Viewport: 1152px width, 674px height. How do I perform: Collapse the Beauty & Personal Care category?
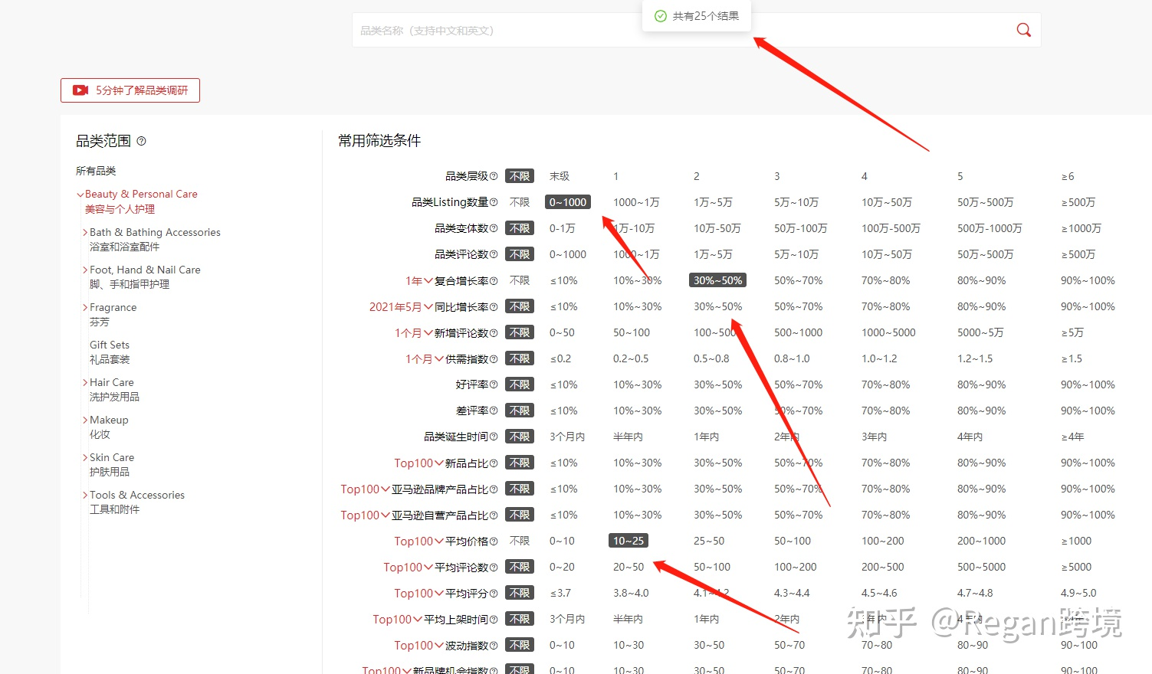click(x=80, y=194)
